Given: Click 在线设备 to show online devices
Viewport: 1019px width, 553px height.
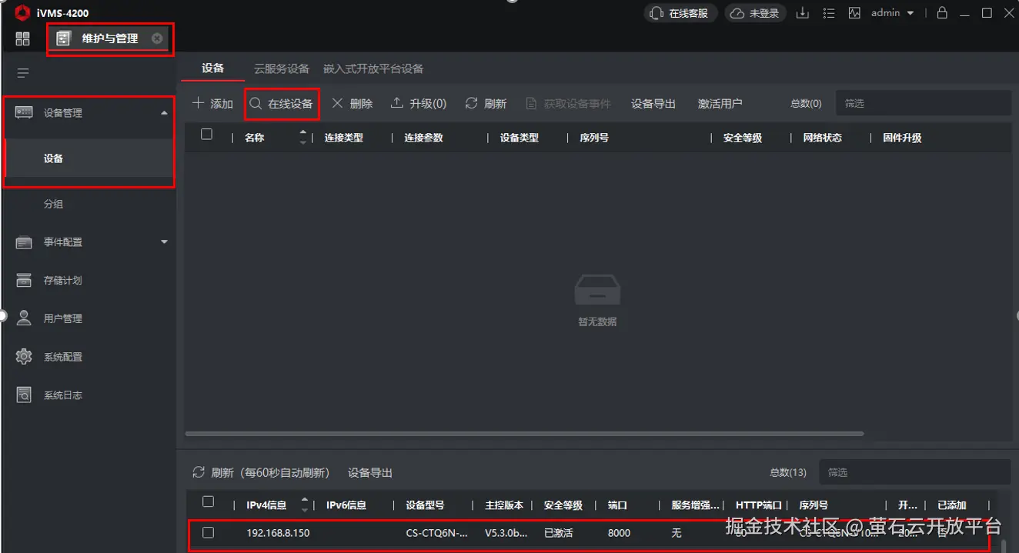Looking at the screenshot, I should pyautogui.click(x=282, y=104).
